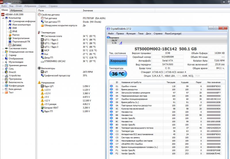230x159 pixels.
Task: Open the Сервис menu in AIDA64
Action: 42,6
